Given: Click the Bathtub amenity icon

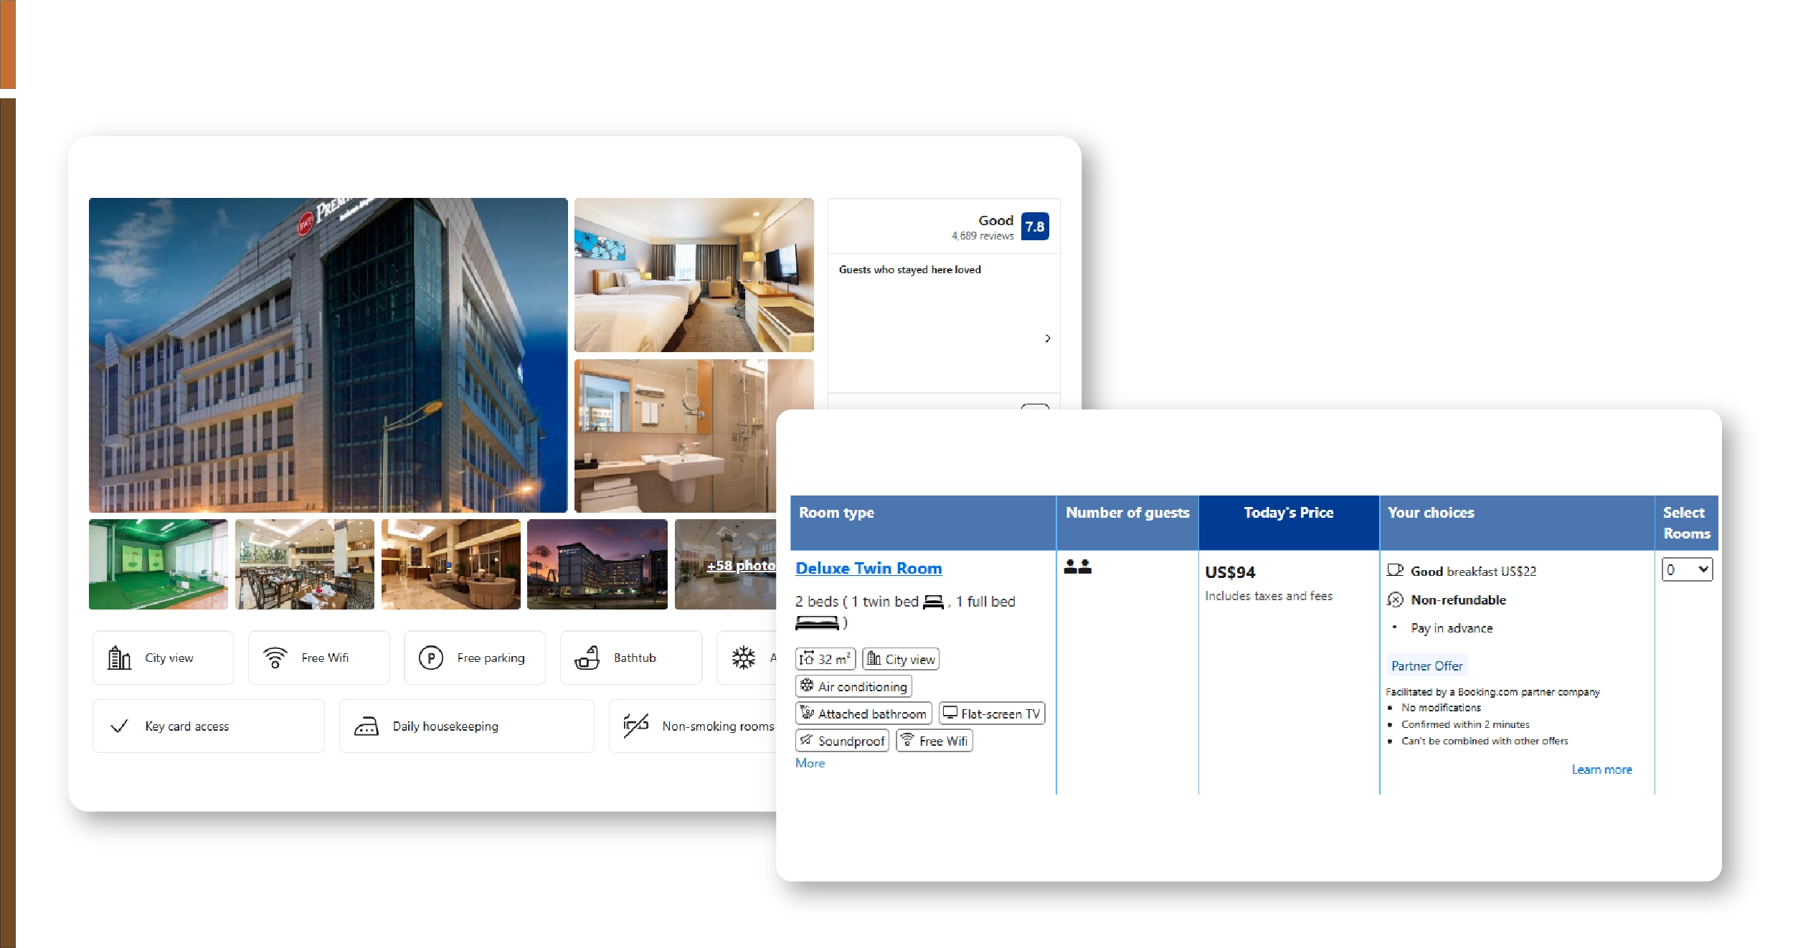Looking at the screenshot, I should (587, 658).
